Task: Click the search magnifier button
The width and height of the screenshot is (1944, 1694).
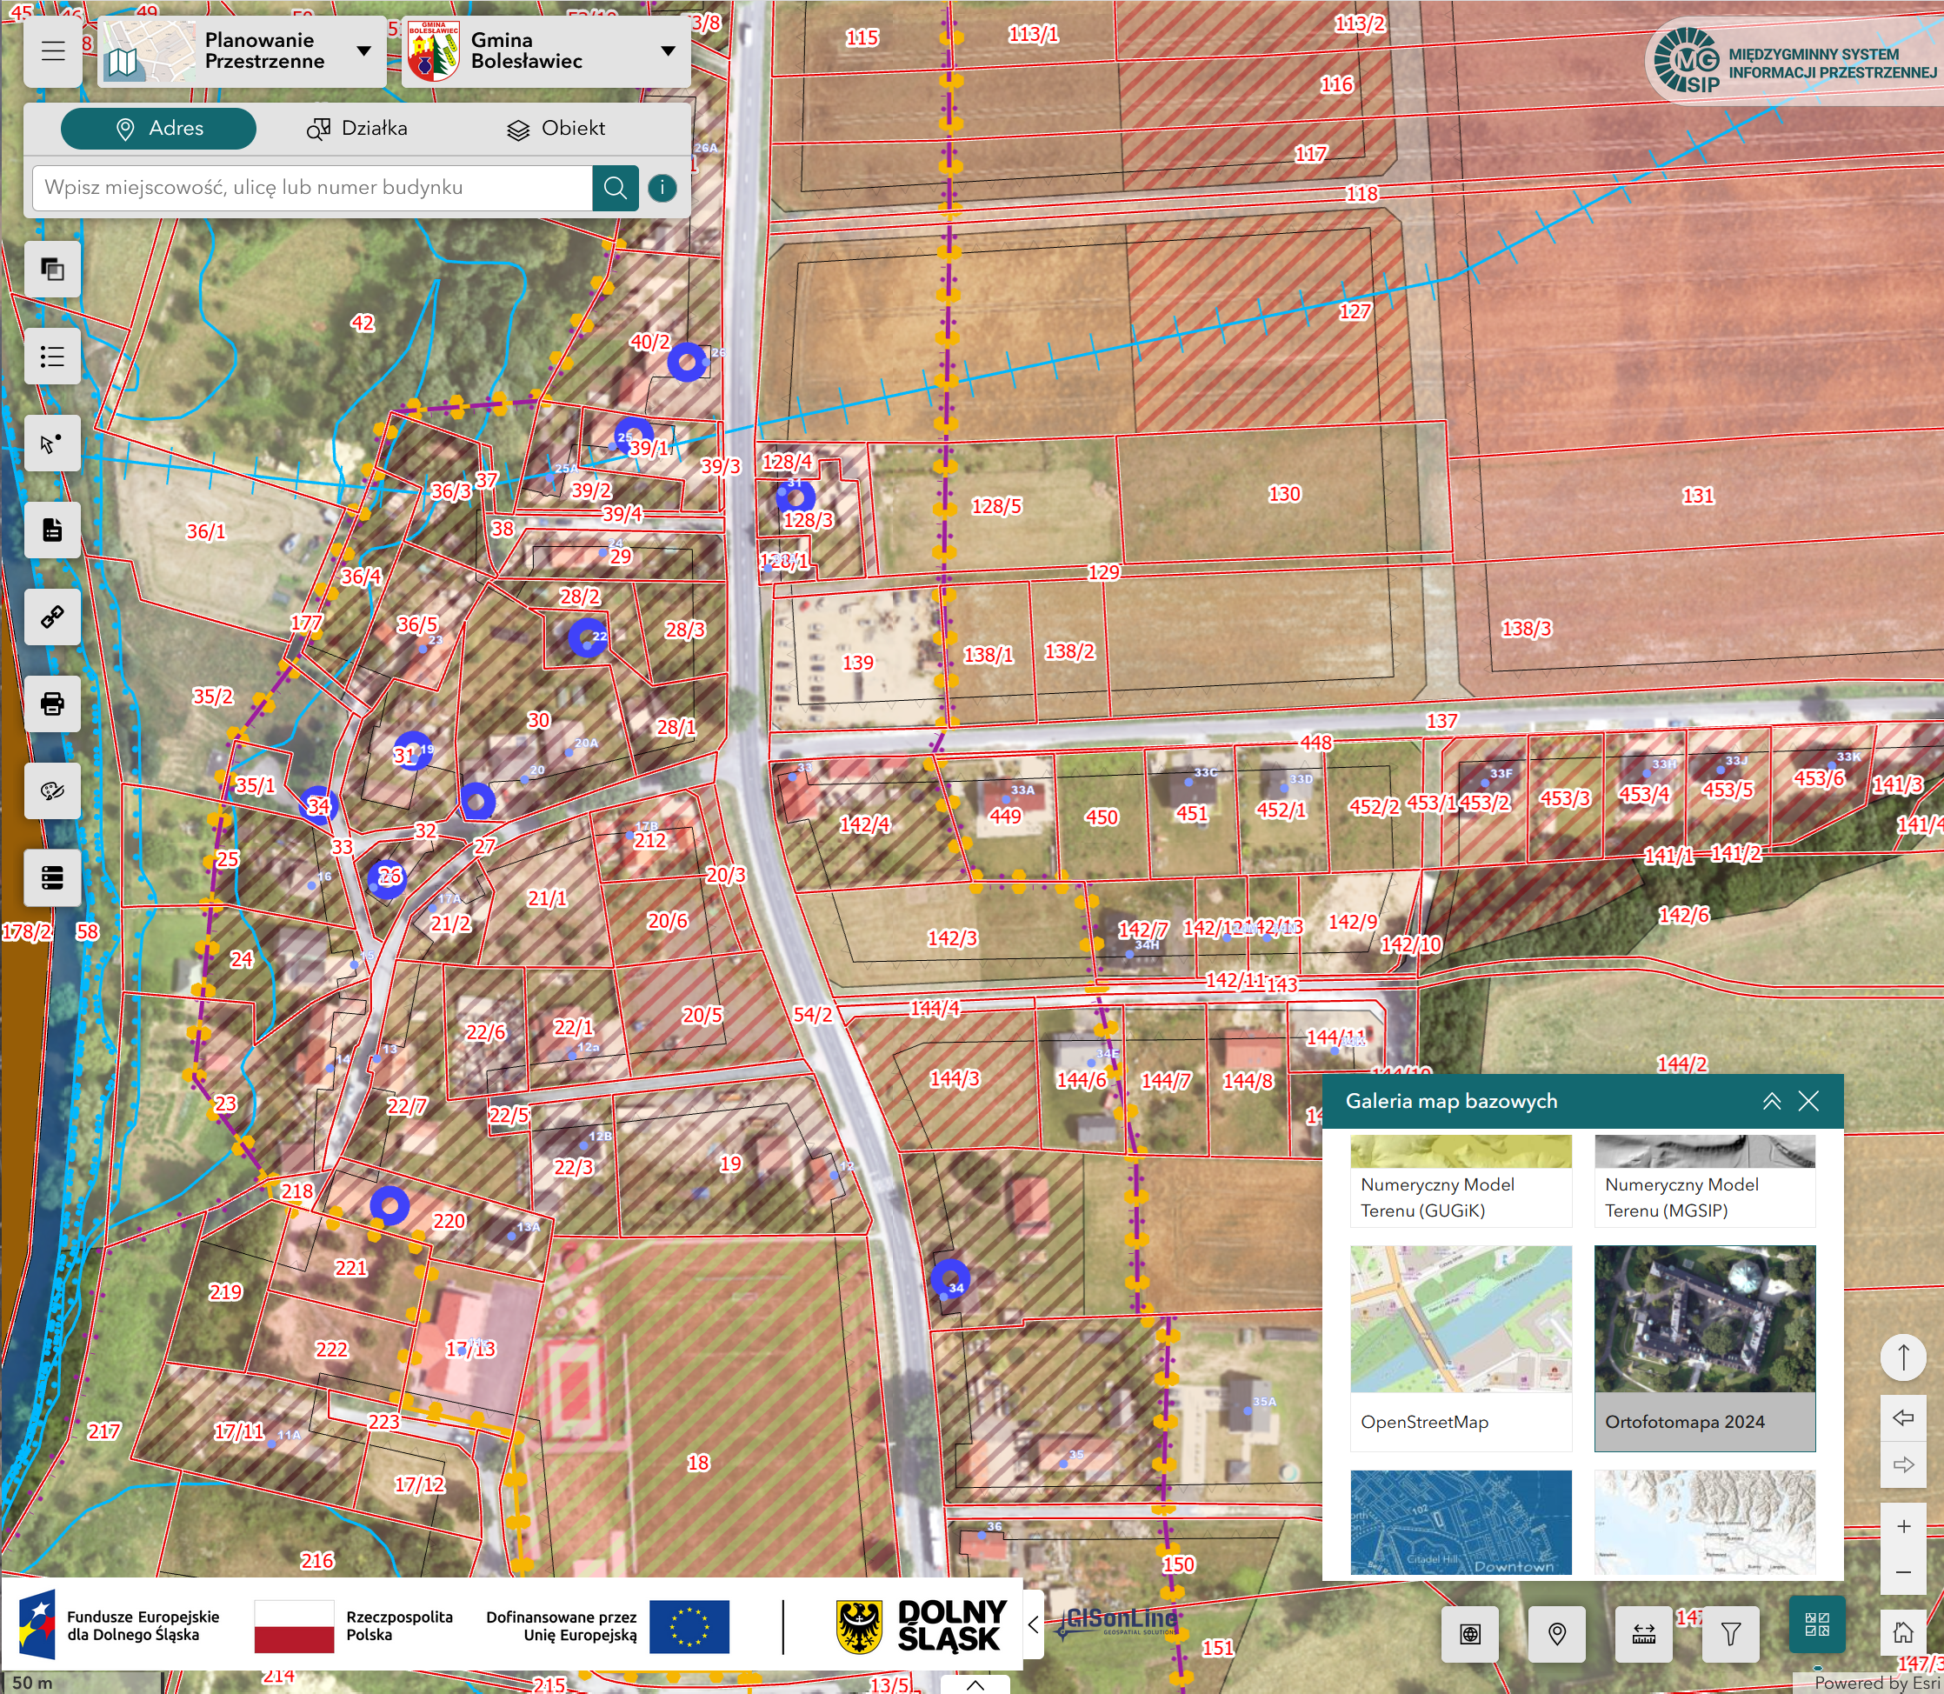Action: [x=615, y=188]
